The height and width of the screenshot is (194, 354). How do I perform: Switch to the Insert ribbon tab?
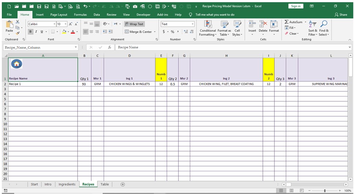[x=40, y=15]
